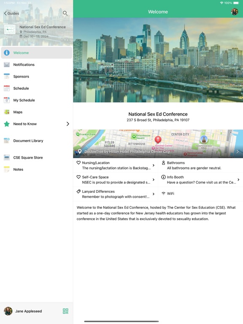
Task: Click the Philadelphia skyline banner image
Action: coord(158,60)
